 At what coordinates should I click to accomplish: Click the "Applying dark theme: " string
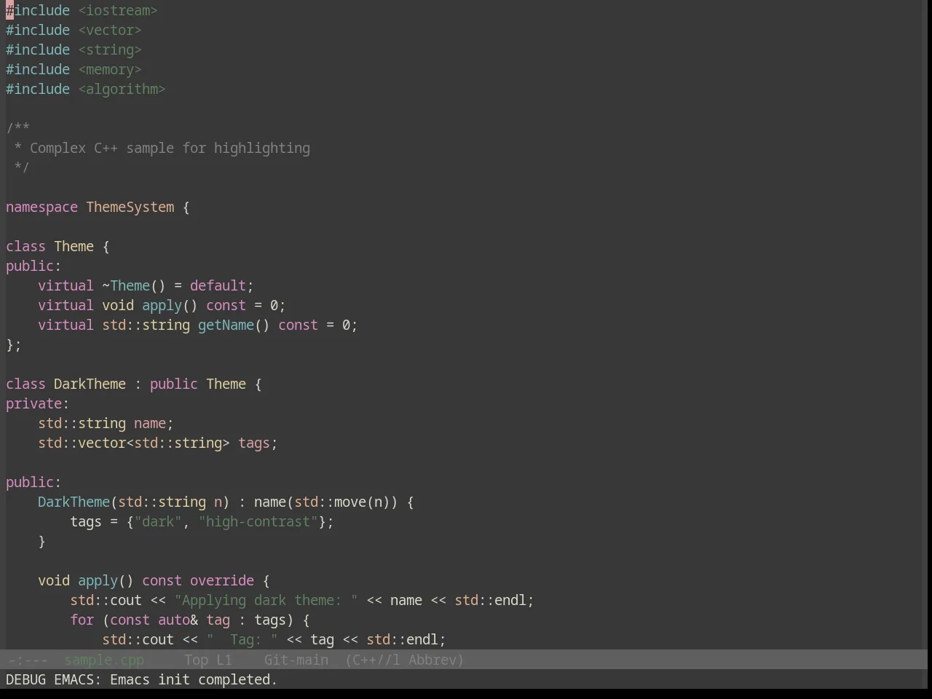tap(266, 600)
